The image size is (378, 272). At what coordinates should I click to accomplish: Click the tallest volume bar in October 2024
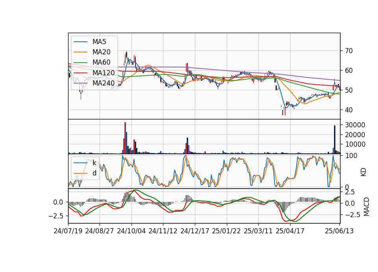(x=125, y=138)
